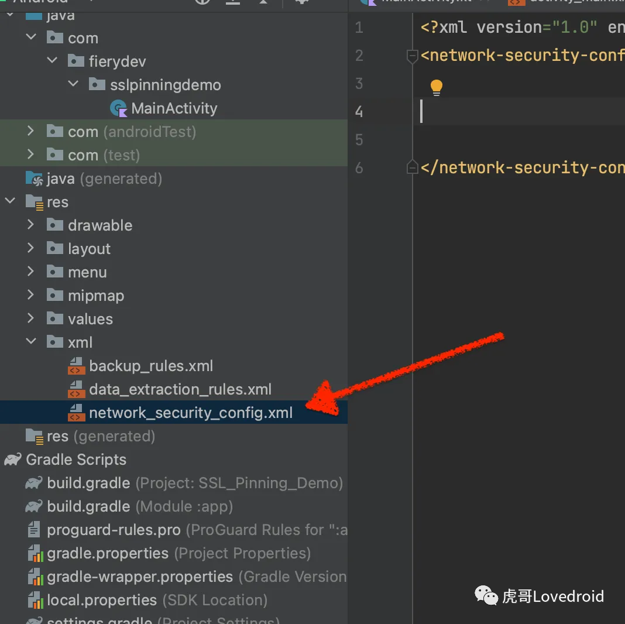Select com (androidTest) tree label
Viewport: 625px width, 624px height.
click(x=132, y=132)
